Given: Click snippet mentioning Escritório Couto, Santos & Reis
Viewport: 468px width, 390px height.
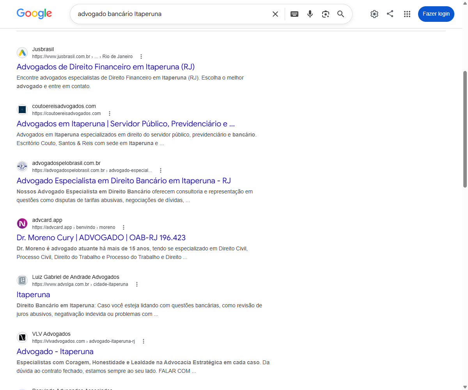Looking at the screenshot, I should (x=137, y=139).
